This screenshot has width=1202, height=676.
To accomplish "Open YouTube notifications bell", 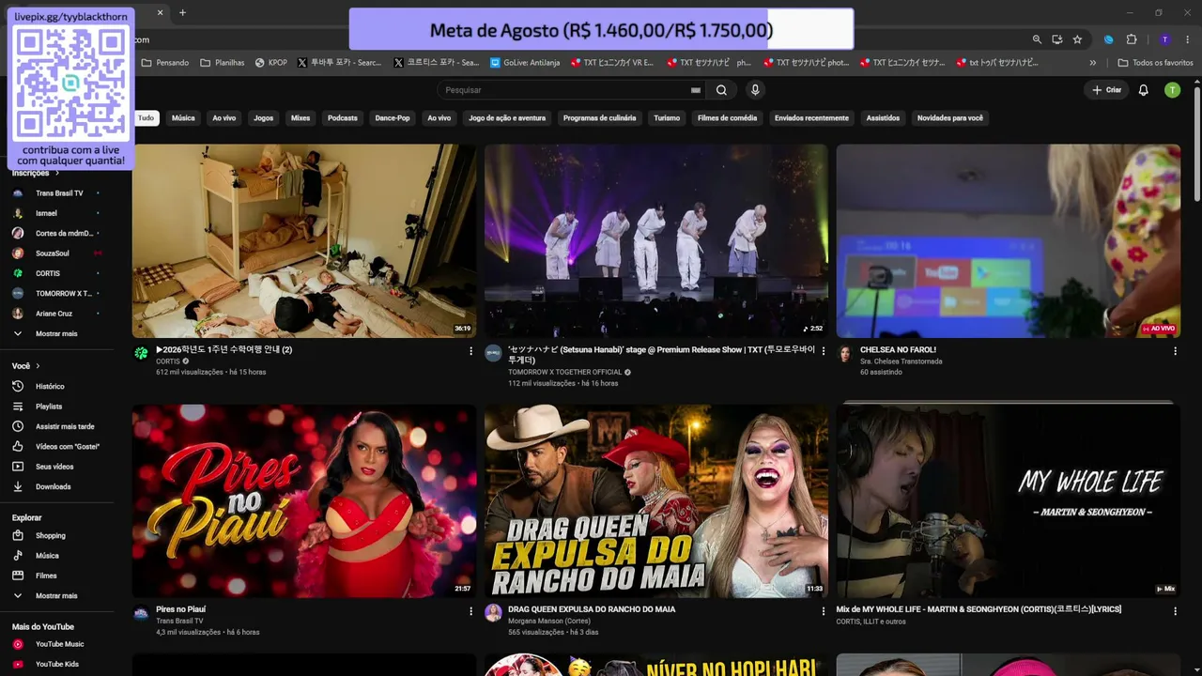I will pyautogui.click(x=1143, y=90).
